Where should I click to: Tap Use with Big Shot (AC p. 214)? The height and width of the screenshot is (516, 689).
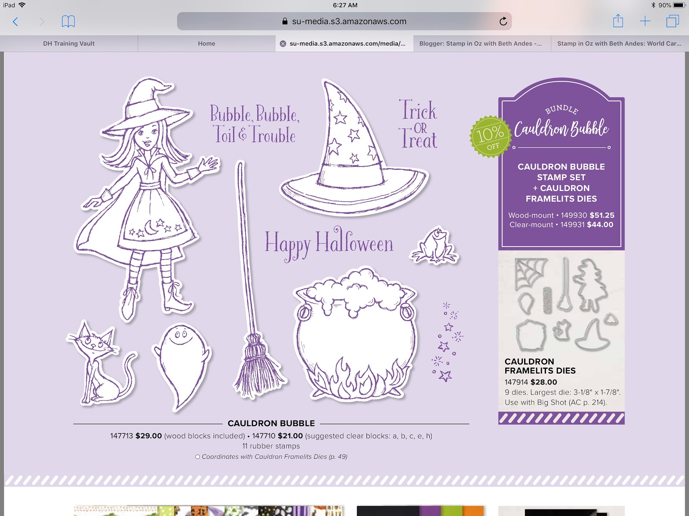click(556, 403)
